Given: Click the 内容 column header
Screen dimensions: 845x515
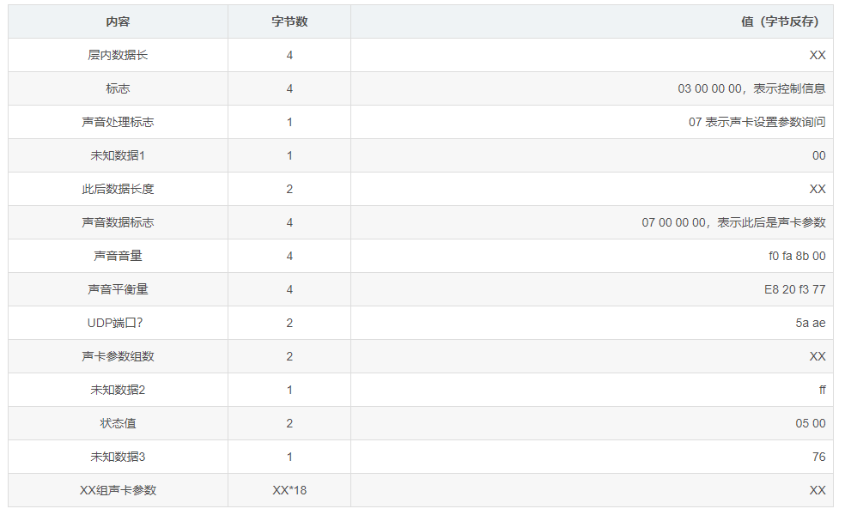Looking at the screenshot, I should pos(118,21).
